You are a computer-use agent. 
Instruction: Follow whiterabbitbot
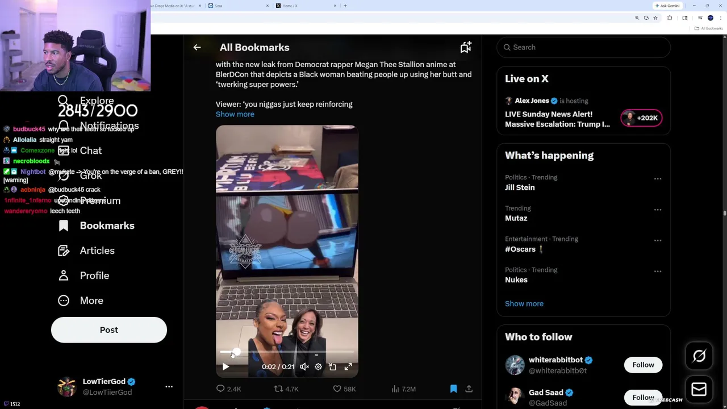point(643,365)
